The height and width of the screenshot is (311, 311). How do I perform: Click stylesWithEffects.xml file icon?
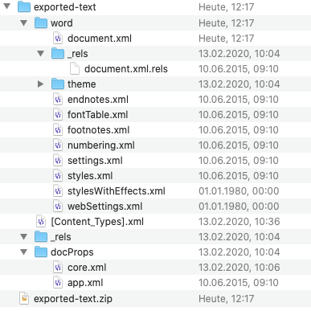click(58, 190)
